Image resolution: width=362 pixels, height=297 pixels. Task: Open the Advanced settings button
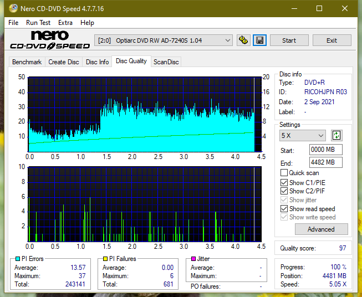(321, 229)
